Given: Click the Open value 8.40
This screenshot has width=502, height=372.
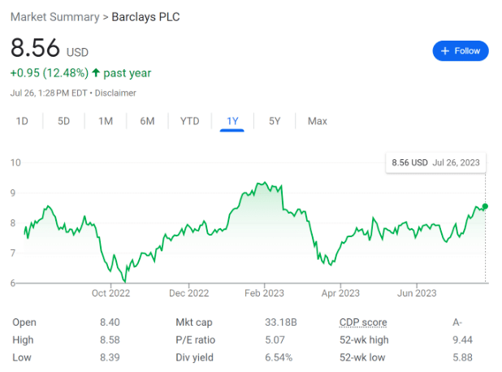Looking at the screenshot, I should [110, 322].
